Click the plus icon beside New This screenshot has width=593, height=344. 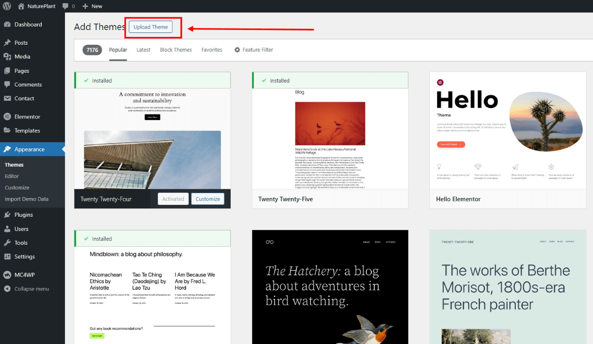(85, 6)
